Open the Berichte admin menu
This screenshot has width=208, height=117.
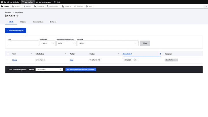click(x=78, y=6)
